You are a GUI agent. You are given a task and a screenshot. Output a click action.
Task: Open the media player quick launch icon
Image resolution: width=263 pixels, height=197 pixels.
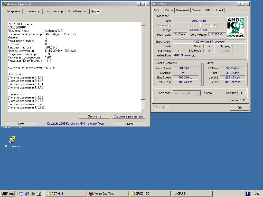(x=33, y=194)
